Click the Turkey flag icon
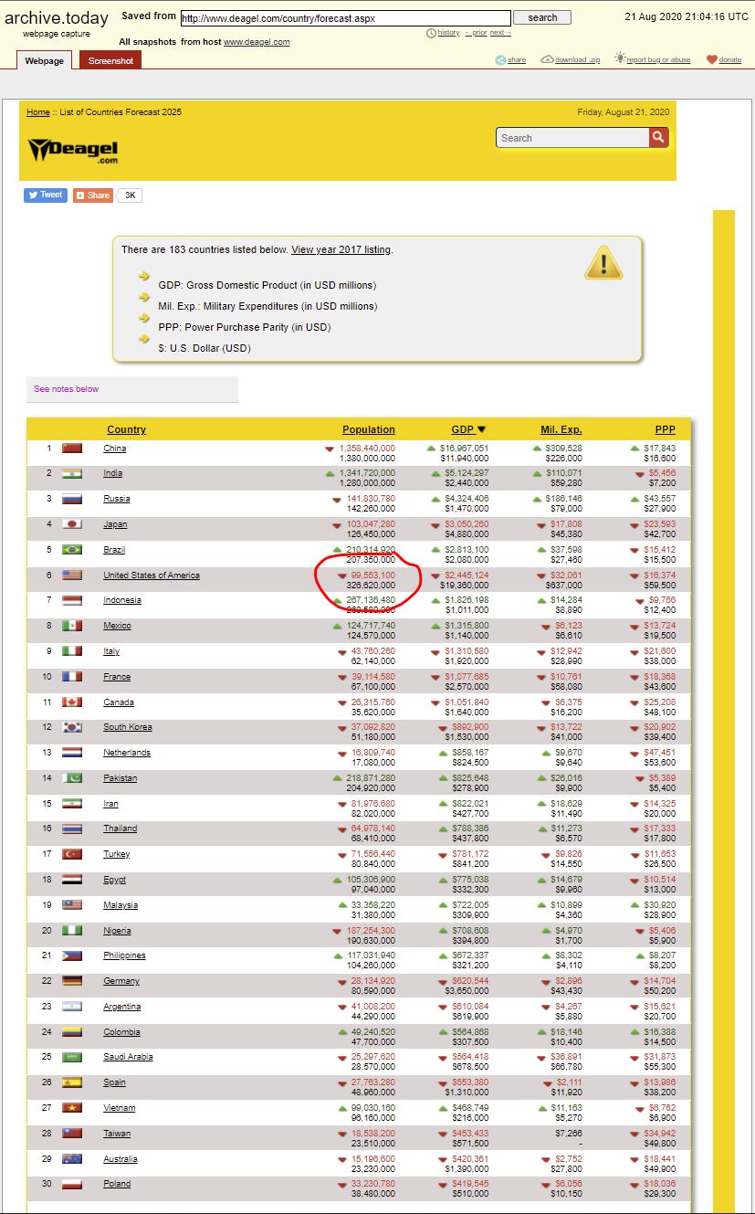This screenshot has height=1214, width=755. [x=72, y=854]
